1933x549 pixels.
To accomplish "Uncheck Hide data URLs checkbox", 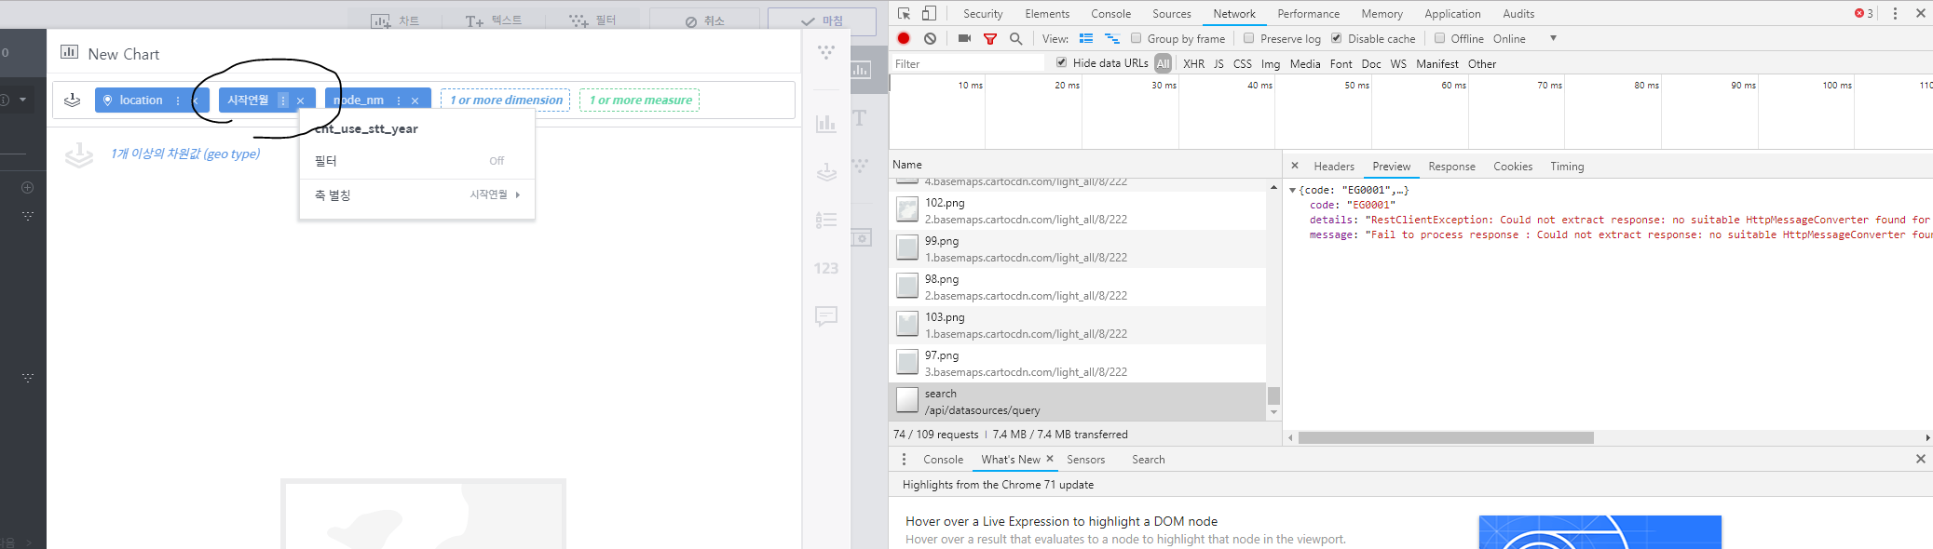I will (1062, 62).
